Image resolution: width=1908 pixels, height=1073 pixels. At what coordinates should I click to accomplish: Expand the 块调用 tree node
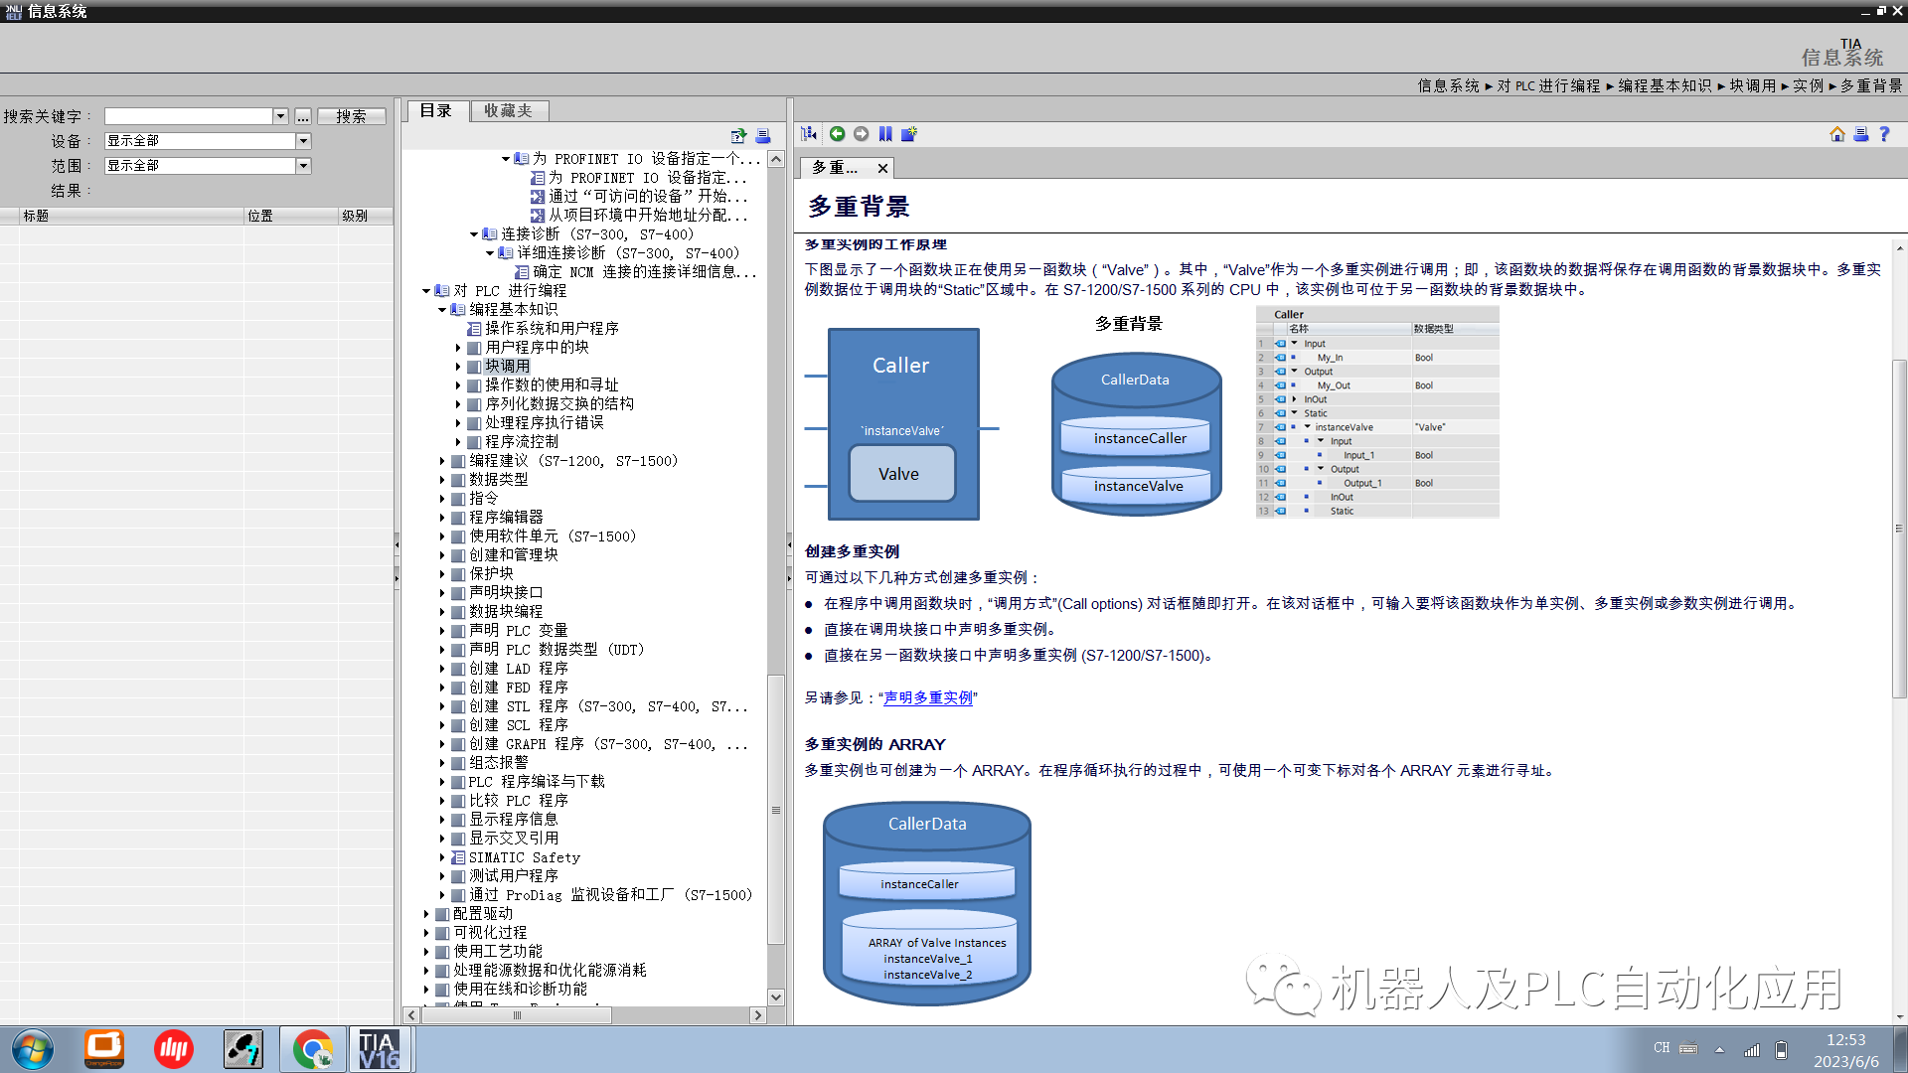[x=458, y=367]
